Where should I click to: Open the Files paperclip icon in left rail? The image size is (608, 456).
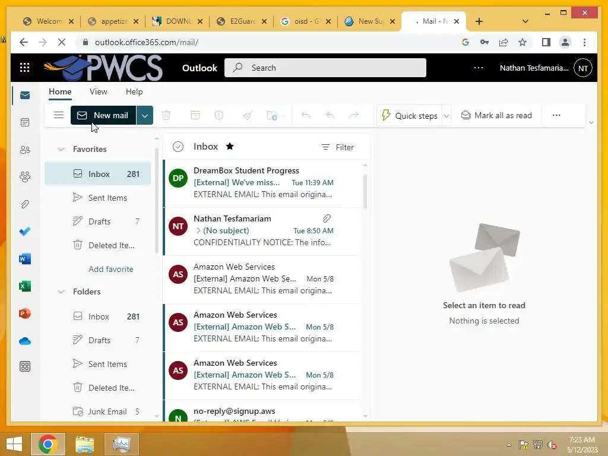[25, 204]
